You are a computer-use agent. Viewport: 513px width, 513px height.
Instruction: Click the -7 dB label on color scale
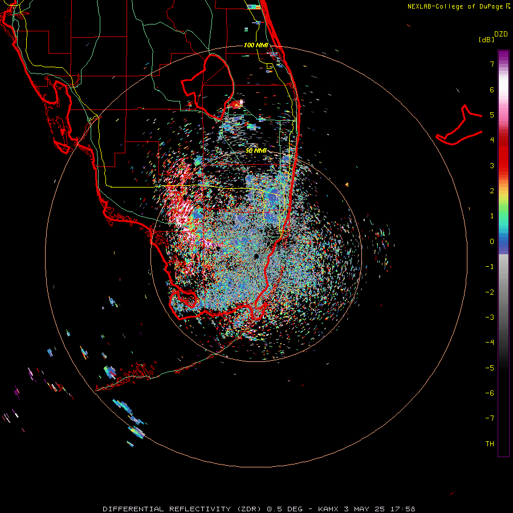(x=490, y=418)
